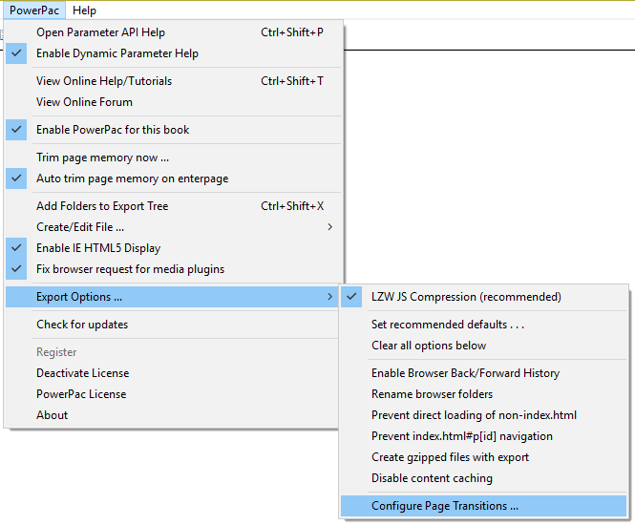Screen dimensions: 635x525
Task: Choose View Online Help/Tutorials
Action: (173, 81)
